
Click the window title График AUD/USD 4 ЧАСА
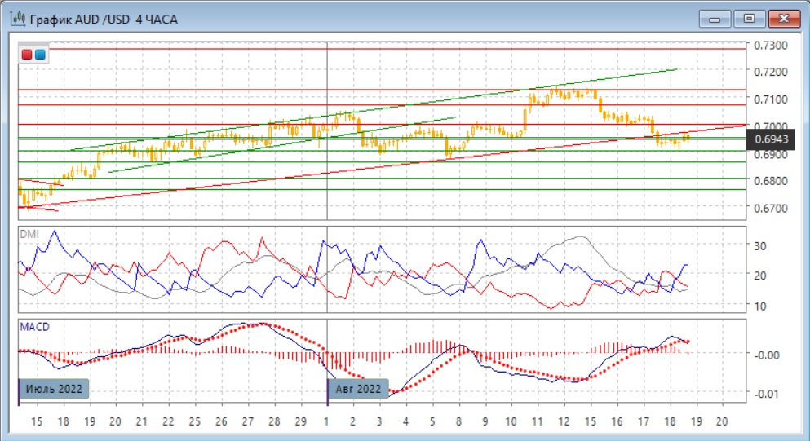pos(104,19)
